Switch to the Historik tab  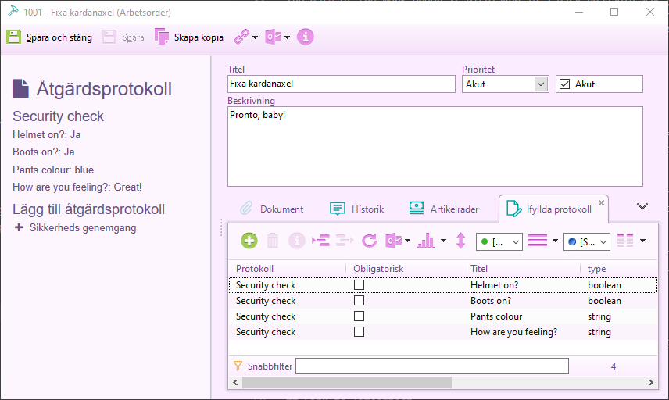357,209
